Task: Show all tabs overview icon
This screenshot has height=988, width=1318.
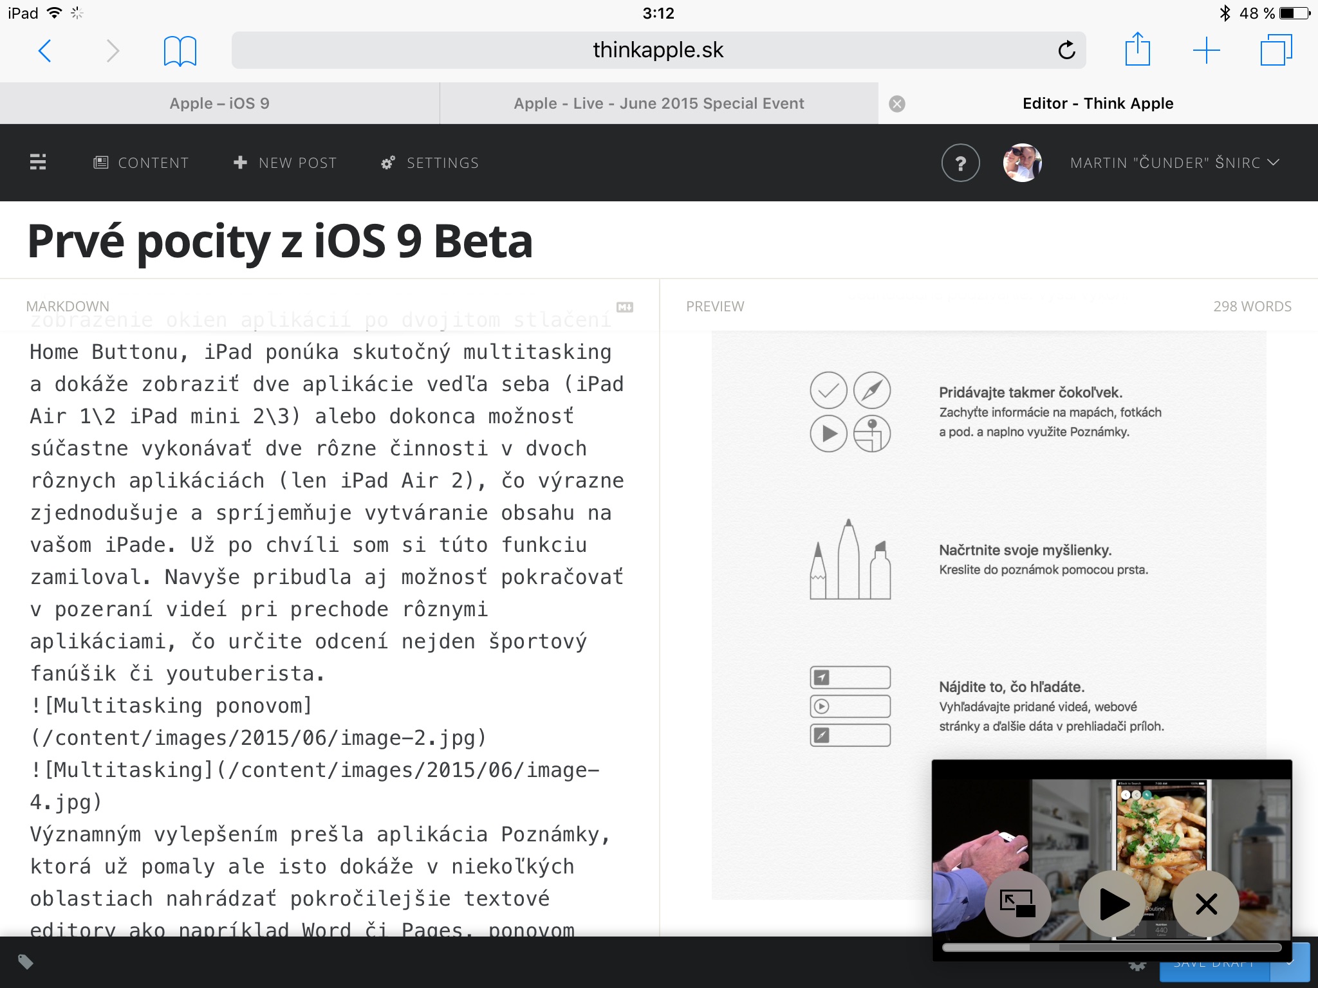Action: [1276, 50]
